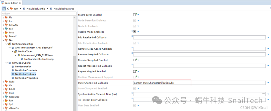Open dropdown arrow for Pdu Receive Ind Callback
The image size is (271, 111).
point(268,37)
